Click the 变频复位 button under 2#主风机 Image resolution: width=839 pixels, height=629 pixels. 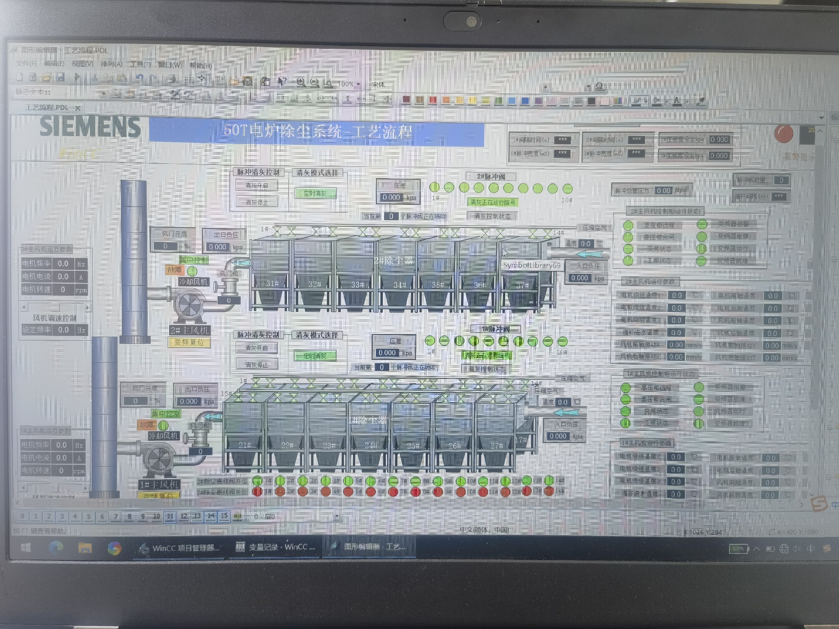click(x=189, y=342)
